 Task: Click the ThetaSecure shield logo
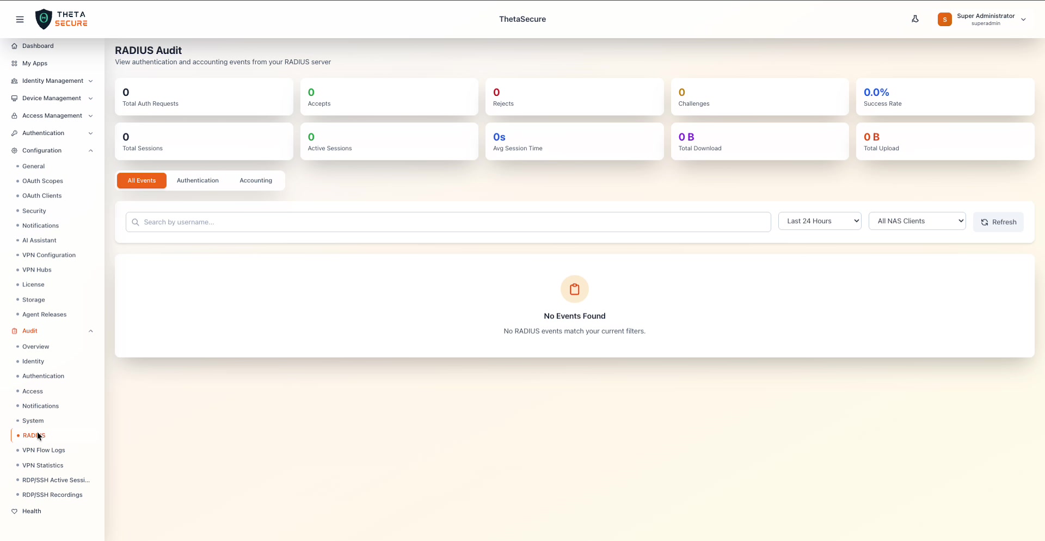[x=44, y=19]
